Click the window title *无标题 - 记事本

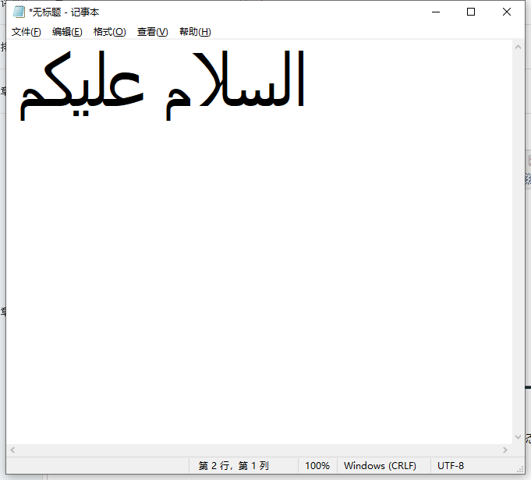tap(64, 12)
